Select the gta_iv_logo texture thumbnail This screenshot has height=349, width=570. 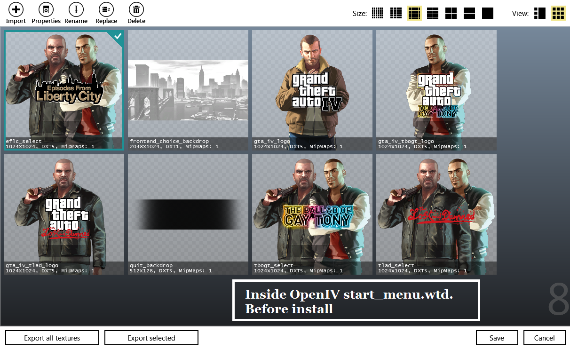pos(312,89)
